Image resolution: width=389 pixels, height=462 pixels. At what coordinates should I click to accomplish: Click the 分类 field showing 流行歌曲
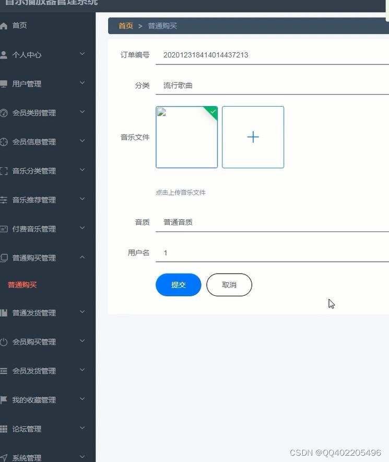click(273, 86)
